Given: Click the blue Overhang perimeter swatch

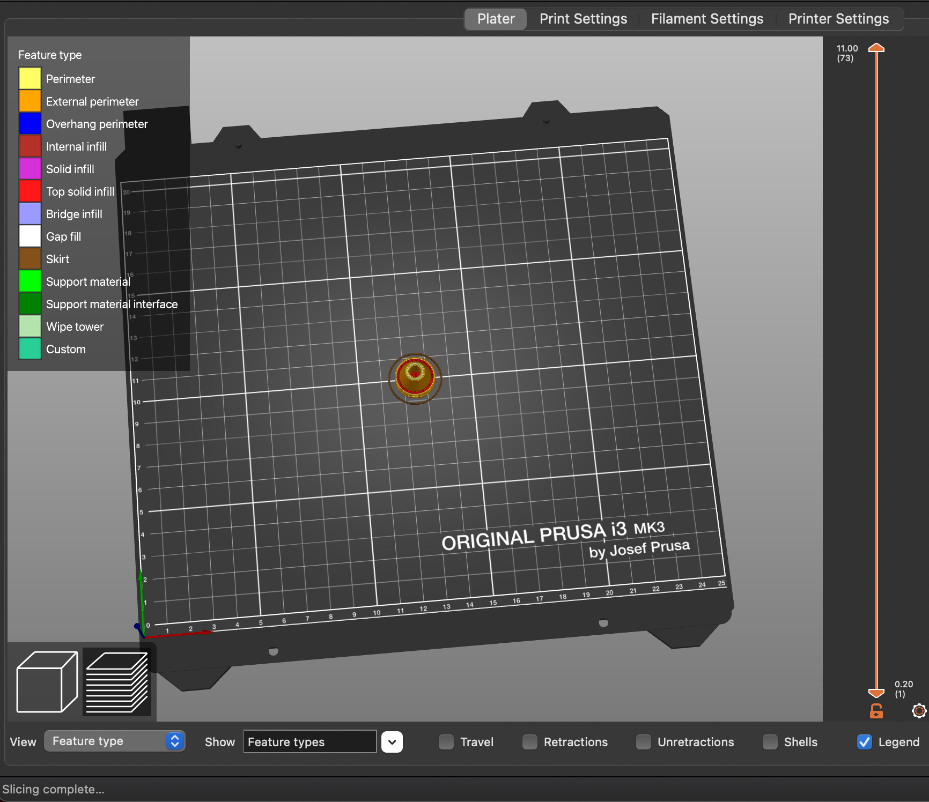Looking at the screenshot, I should [30, 123].
